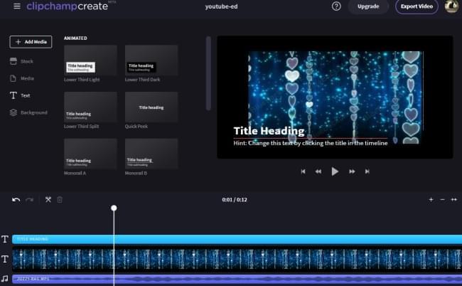Image resolution: width=462 pixels, height=286 pixels.
Task: Open the help question mark icon
Action: 336,6
